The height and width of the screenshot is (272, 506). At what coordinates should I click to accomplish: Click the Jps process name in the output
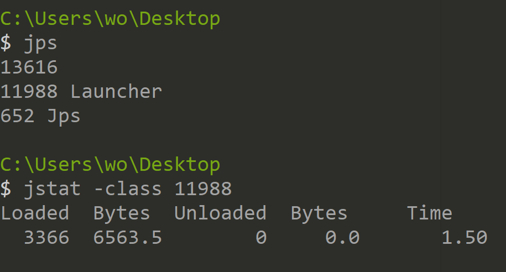coord(64,116)
